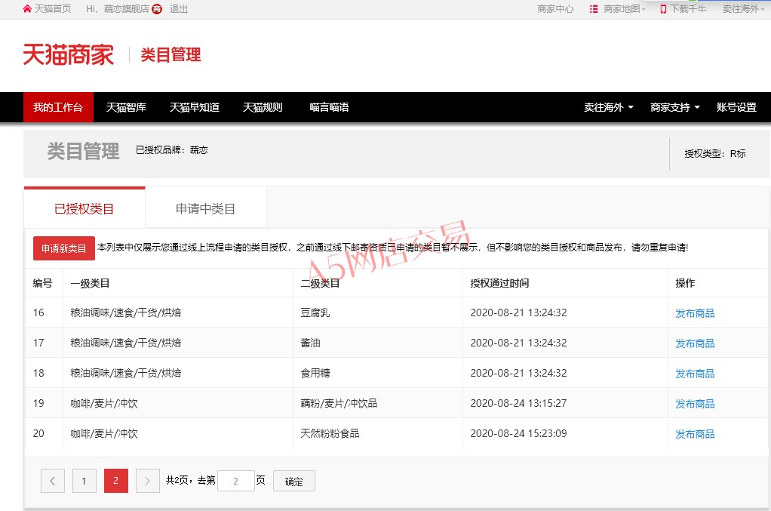This screenshot has width=771, height=511.
Task: Click the 已授权品牌 brand label
Action: [171, 150]
